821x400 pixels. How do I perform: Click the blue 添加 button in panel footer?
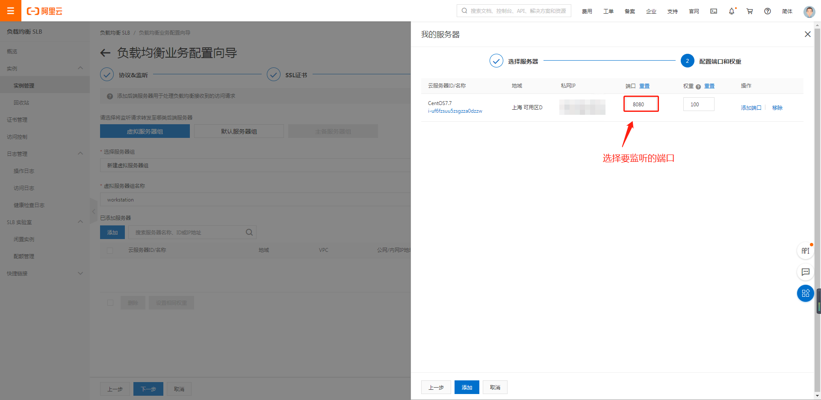pyautogui.click(x=467, y=387)
